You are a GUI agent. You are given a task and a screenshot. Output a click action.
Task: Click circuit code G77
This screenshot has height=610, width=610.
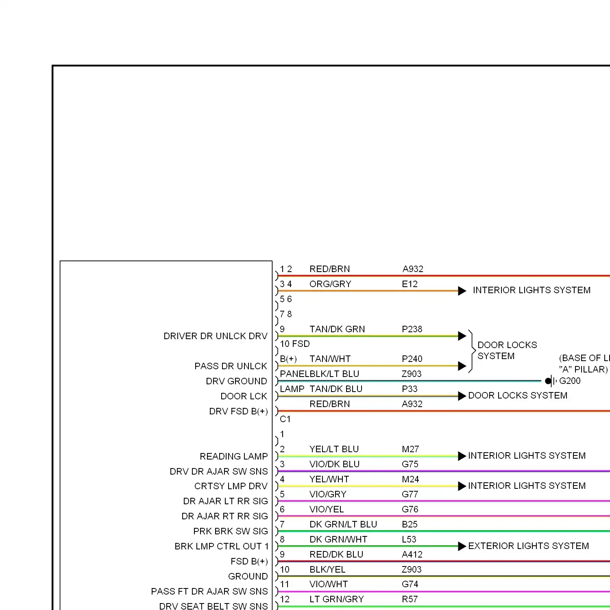(410, 494)
